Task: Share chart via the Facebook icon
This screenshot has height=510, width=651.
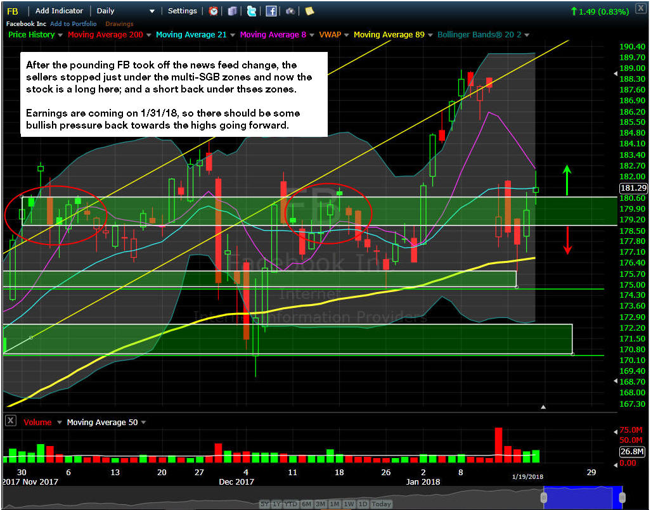Action: tap(271, 11)
